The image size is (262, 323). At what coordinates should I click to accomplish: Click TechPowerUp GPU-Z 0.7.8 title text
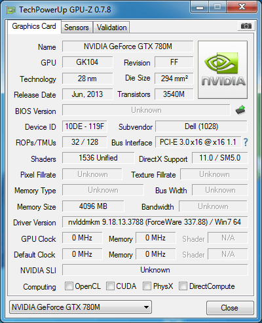point(65,10)
